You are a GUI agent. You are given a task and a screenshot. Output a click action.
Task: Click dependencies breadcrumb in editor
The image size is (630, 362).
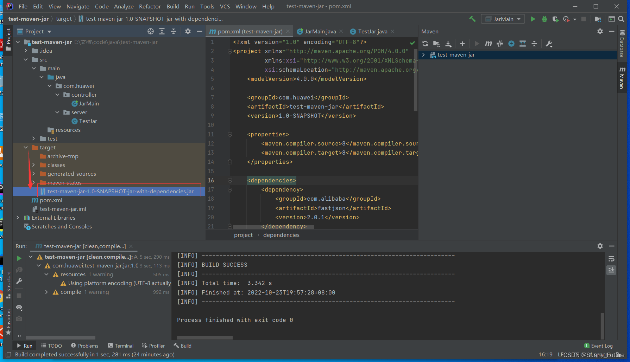281,235
